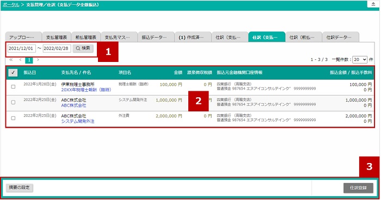This screenshot has height=200, width=381.
Task: Click the 振込金額 / 振込手数料 column header
Action: pos(351,73)
